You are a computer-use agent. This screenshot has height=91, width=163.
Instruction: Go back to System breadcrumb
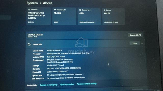point(32,3)
